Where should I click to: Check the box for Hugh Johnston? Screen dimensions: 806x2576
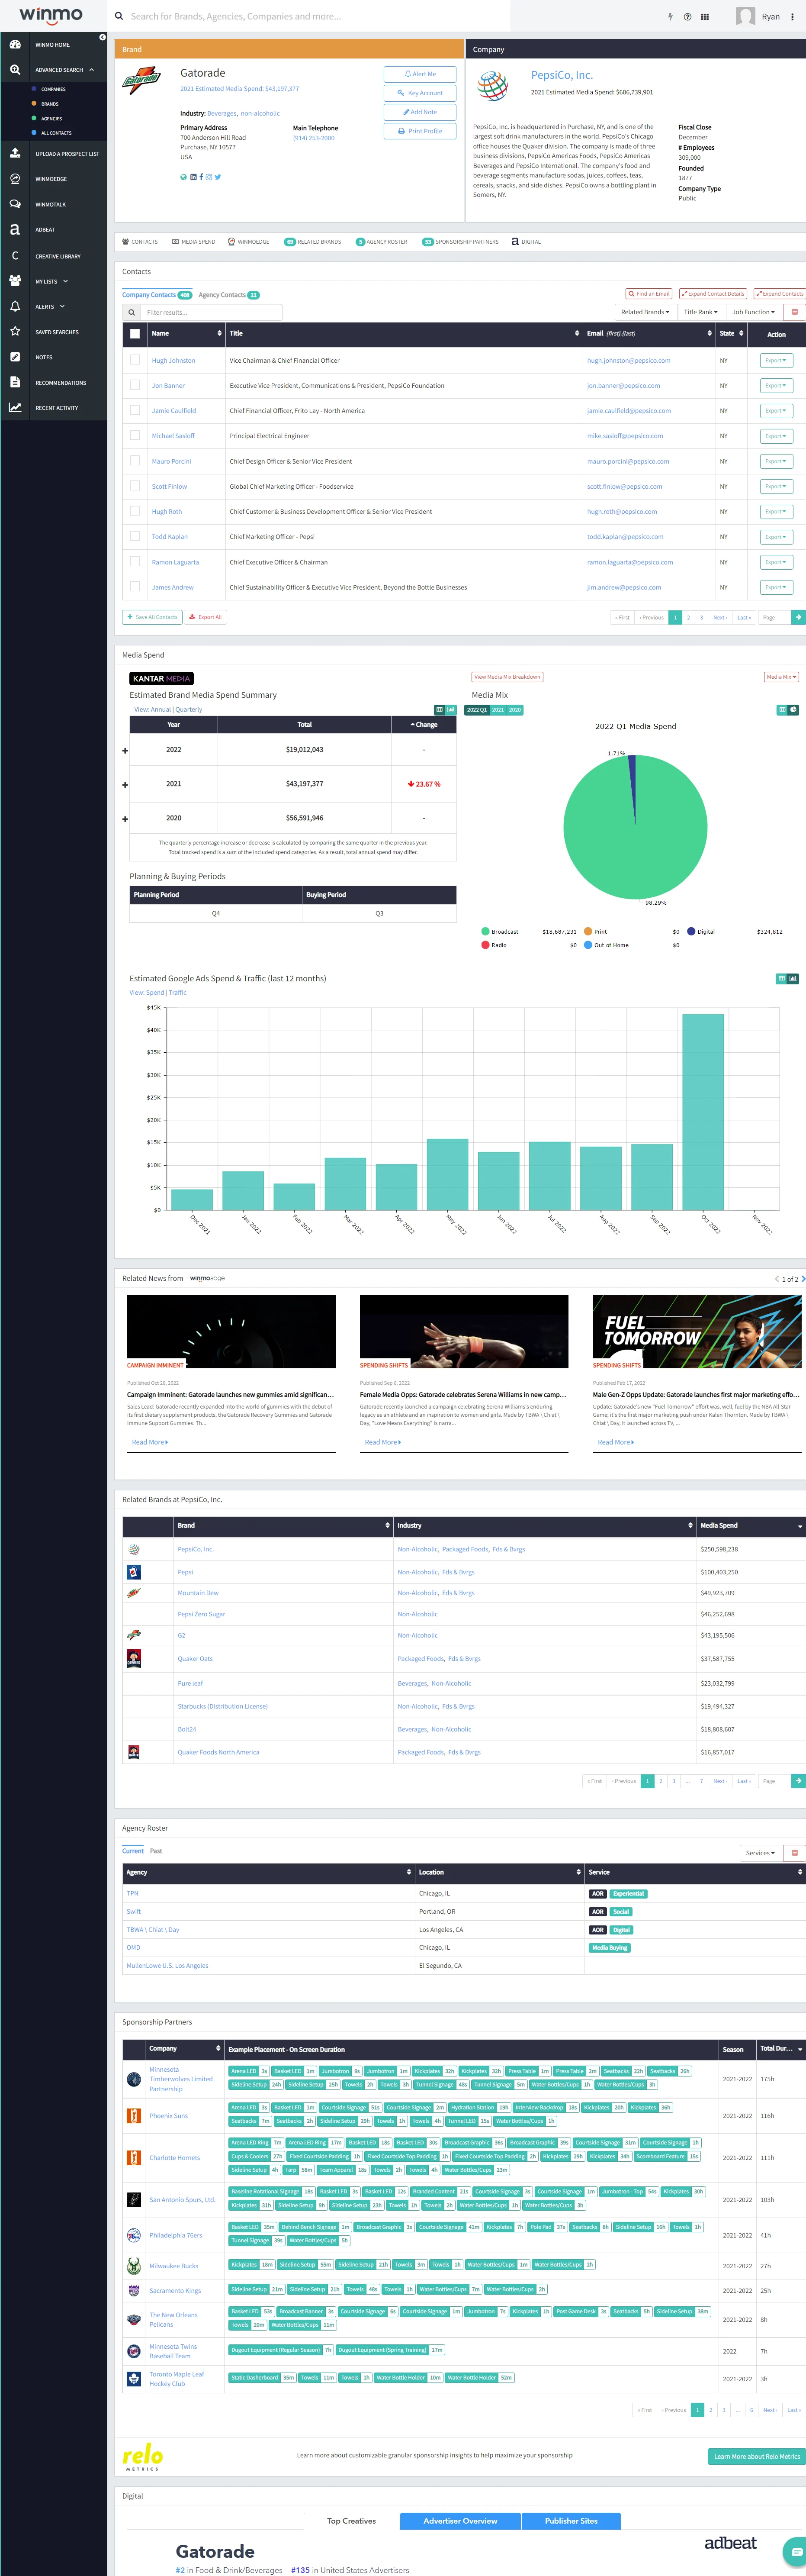click(135, 360)
